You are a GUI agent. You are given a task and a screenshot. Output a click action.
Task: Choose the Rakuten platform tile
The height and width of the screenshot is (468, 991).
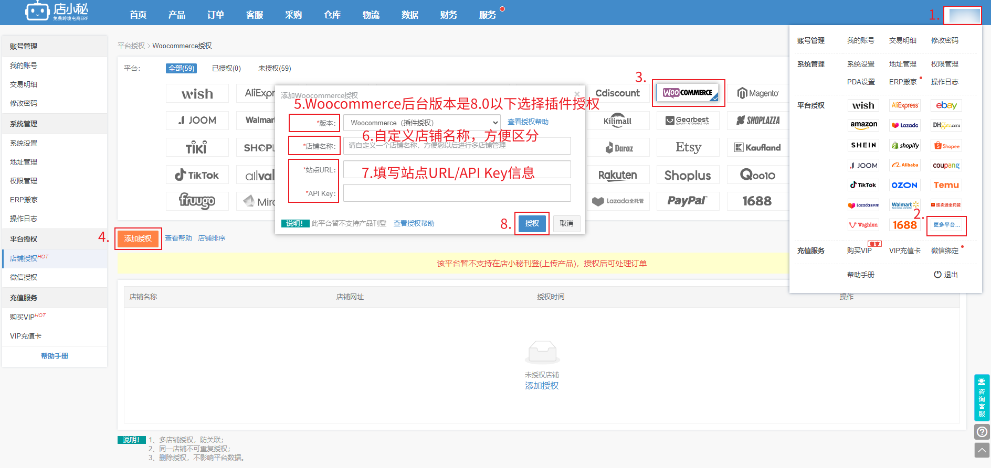tap(618, 175)
